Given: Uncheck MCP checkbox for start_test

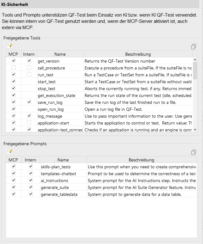Looking at the screenshot, I should pos(14,81).
